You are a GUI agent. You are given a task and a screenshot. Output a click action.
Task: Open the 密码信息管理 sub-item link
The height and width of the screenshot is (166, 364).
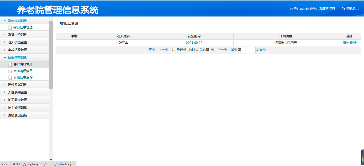pyautogui.click(x=23, y=27)
